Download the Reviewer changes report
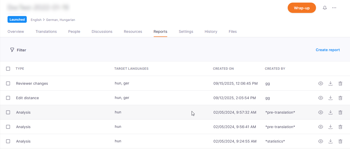 click(x=331, y=83)
